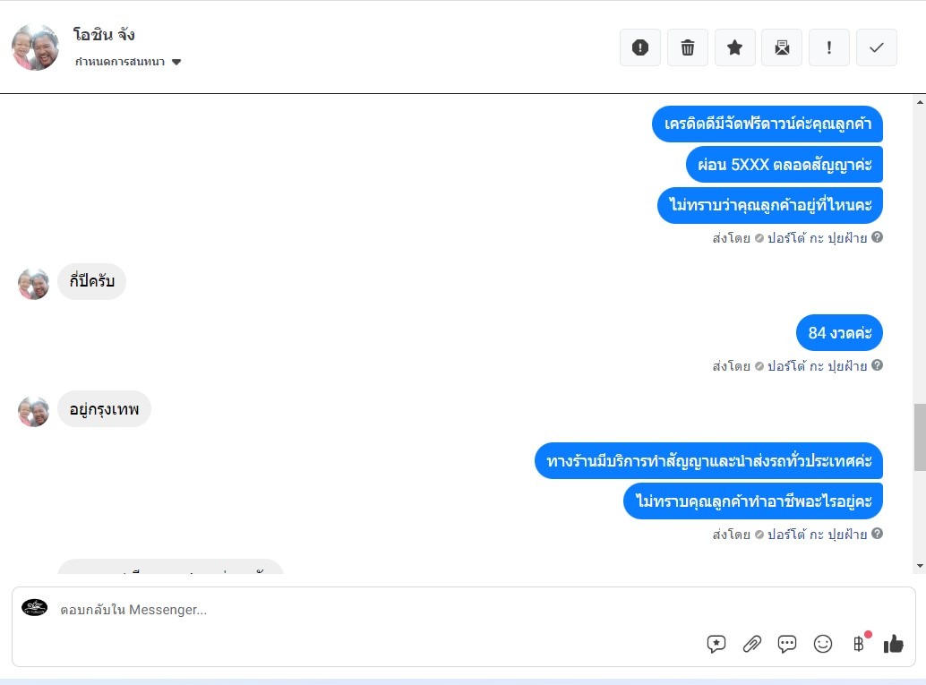Click help icon beside sender under 84 งวดค่ะ
The image size is (926, 685).
pyautogui.click(x=877, y=365)
